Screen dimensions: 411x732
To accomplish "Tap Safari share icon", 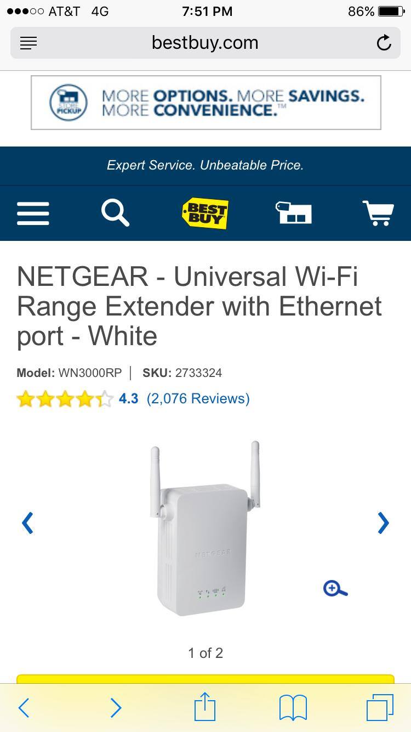I will (205, 707).
